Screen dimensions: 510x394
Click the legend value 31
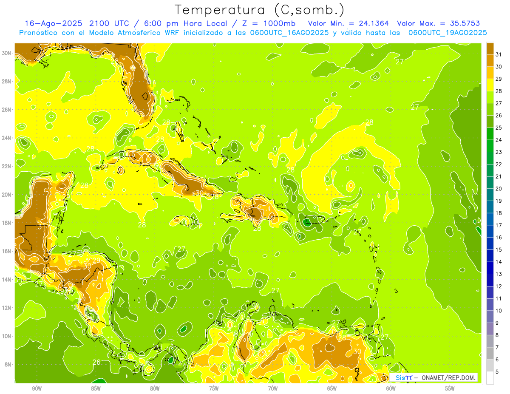[x=499, y=54]
